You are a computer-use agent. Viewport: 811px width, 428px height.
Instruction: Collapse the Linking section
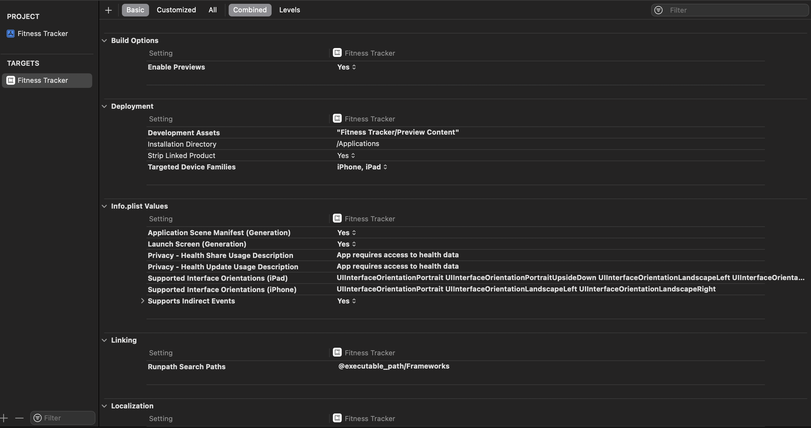[104, 340]
